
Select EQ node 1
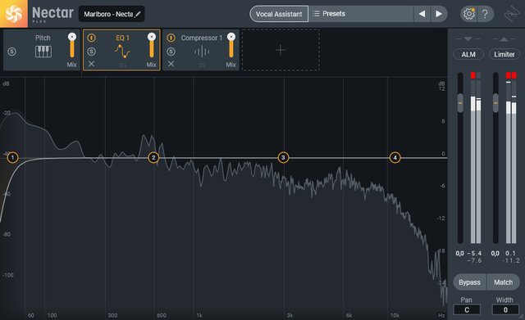(13, 157)
